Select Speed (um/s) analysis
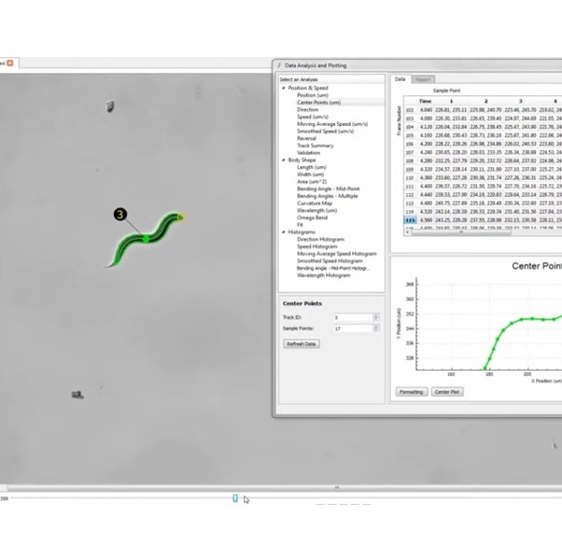Viewport: 562px width, 560px height. click(313, 117)
